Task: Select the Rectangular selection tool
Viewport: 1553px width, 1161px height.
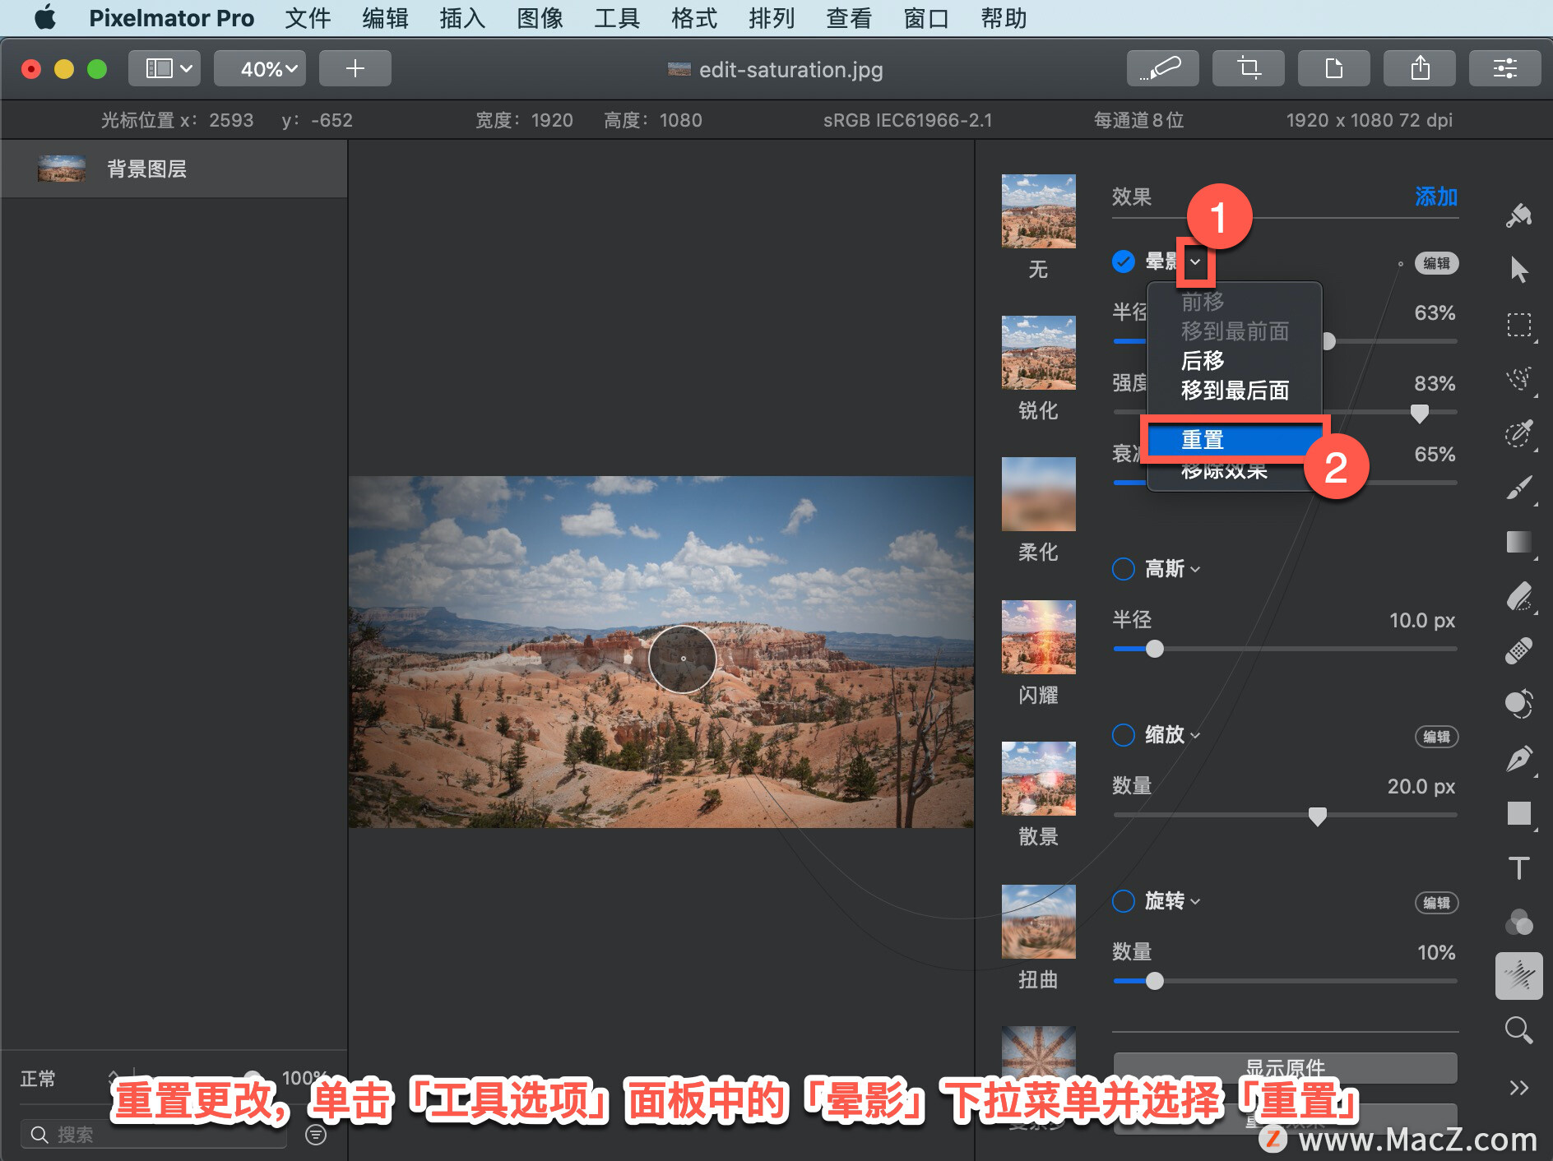Action: click(x=1518, y=325)
